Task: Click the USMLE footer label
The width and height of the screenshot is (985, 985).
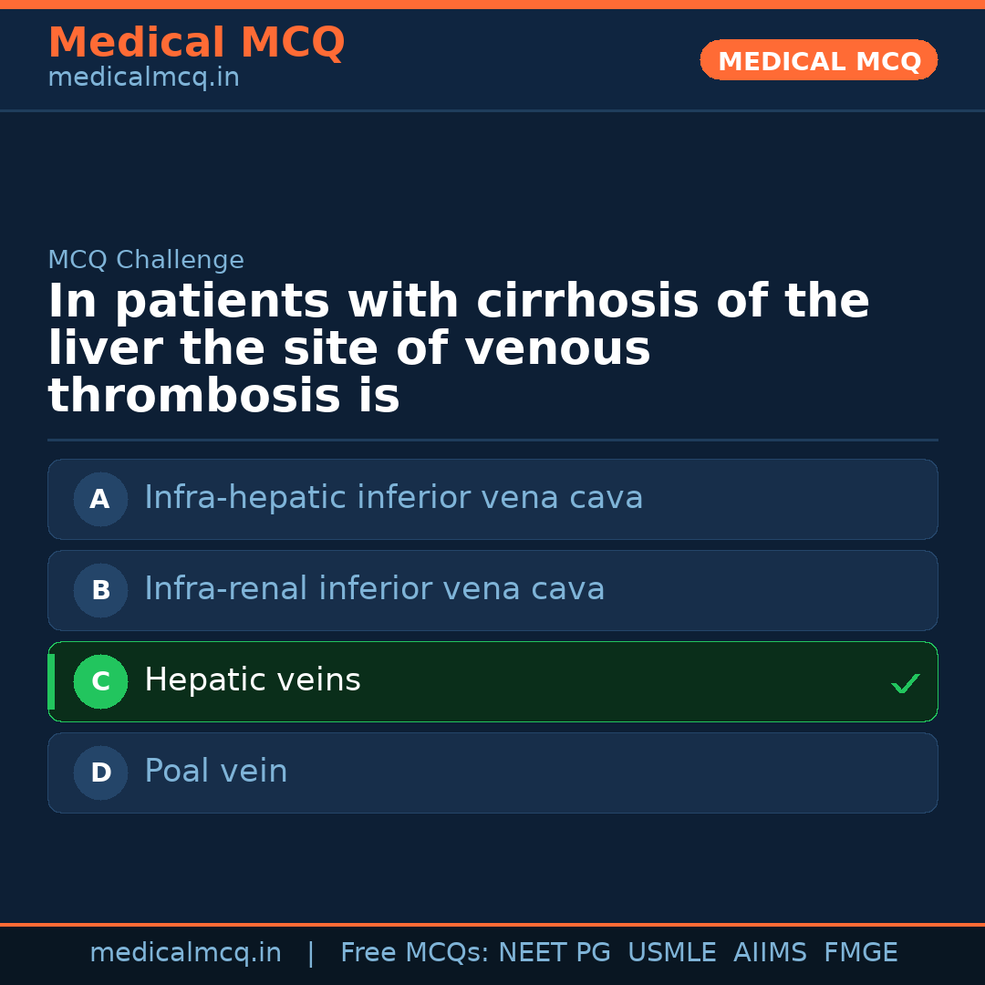Action: coord(671,953)
